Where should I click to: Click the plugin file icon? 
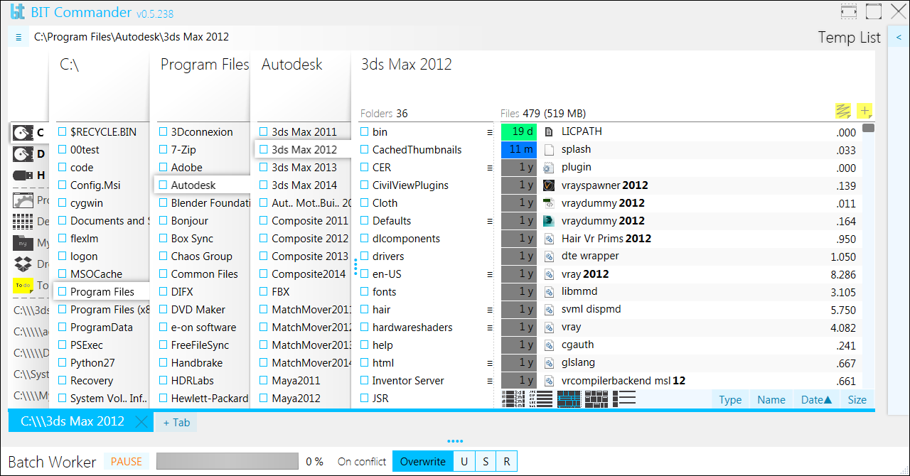coord(548,168)
